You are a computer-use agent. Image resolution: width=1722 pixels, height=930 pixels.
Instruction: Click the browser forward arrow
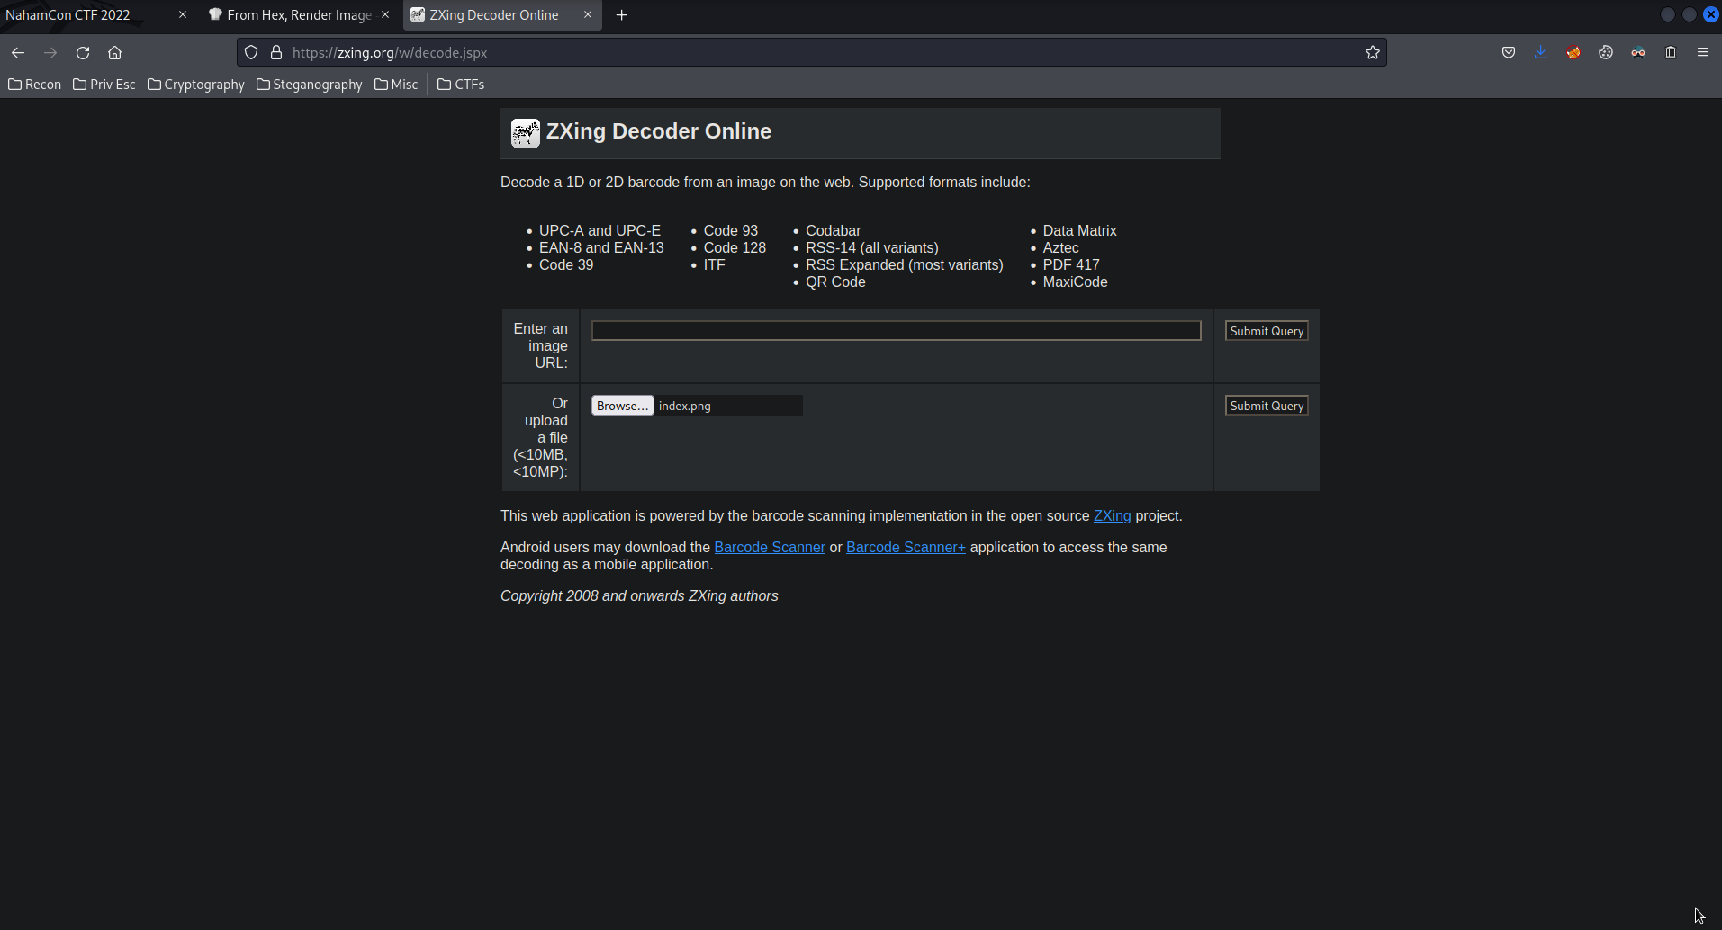(x=50, y=53)
